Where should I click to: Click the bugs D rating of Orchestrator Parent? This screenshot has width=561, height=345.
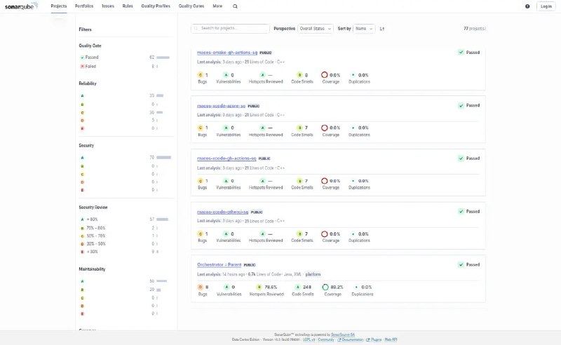coord(201,287)
